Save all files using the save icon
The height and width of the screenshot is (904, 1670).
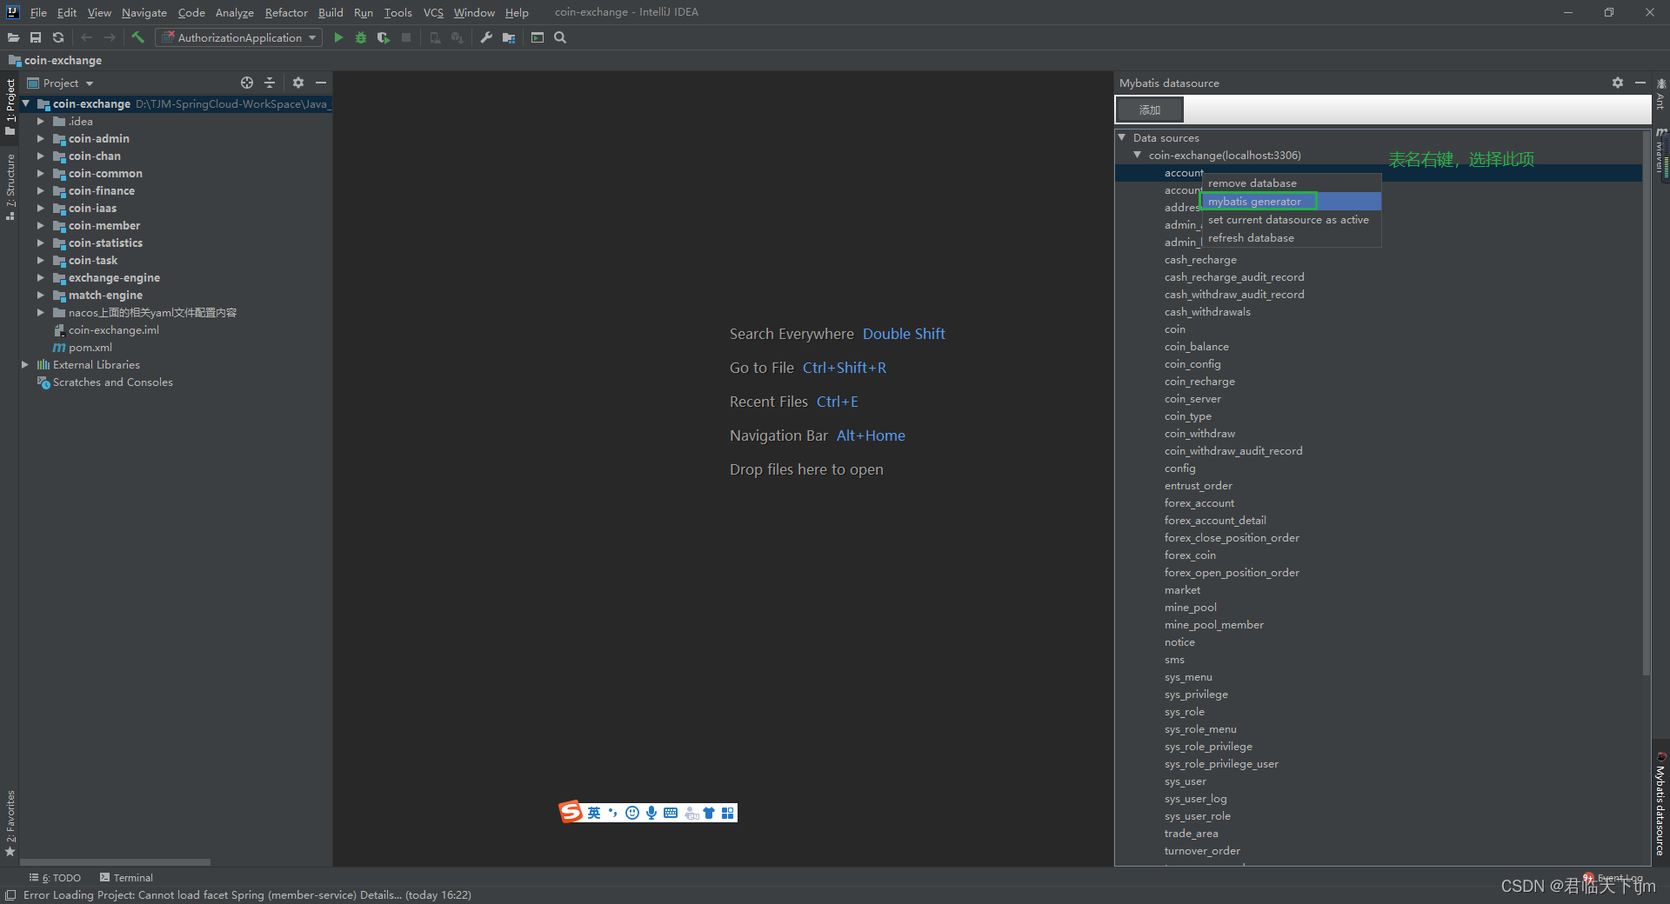pos(36,37)
